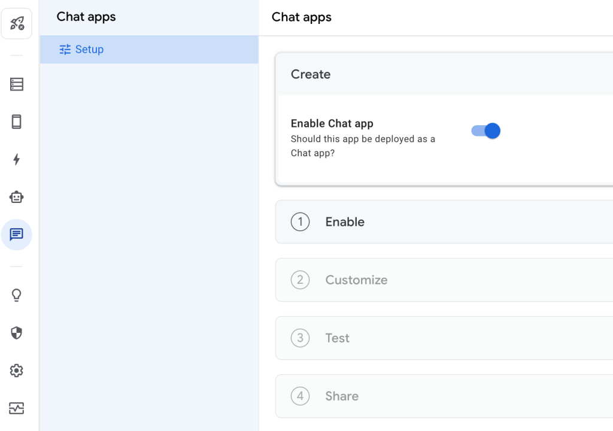Select the Actions lightning bolt icon

tap(17, 159)
